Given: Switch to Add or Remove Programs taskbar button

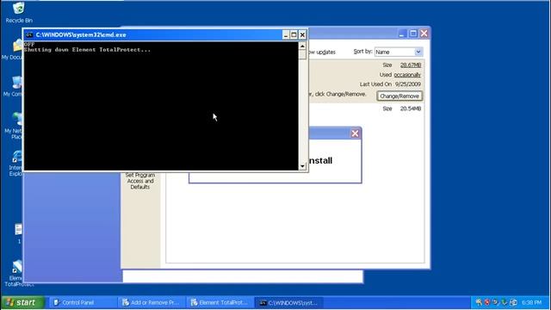Looking at the screenshot, I should [x=152, y=302].
